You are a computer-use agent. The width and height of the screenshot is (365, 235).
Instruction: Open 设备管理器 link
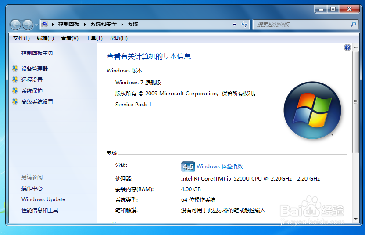point(35,69)
